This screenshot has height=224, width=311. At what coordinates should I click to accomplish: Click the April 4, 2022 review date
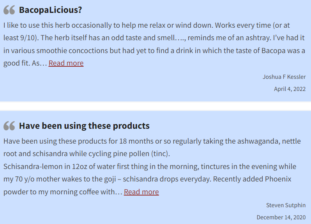290,89
